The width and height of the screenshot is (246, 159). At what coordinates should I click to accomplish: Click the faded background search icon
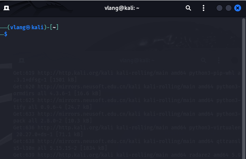(204, 60)
